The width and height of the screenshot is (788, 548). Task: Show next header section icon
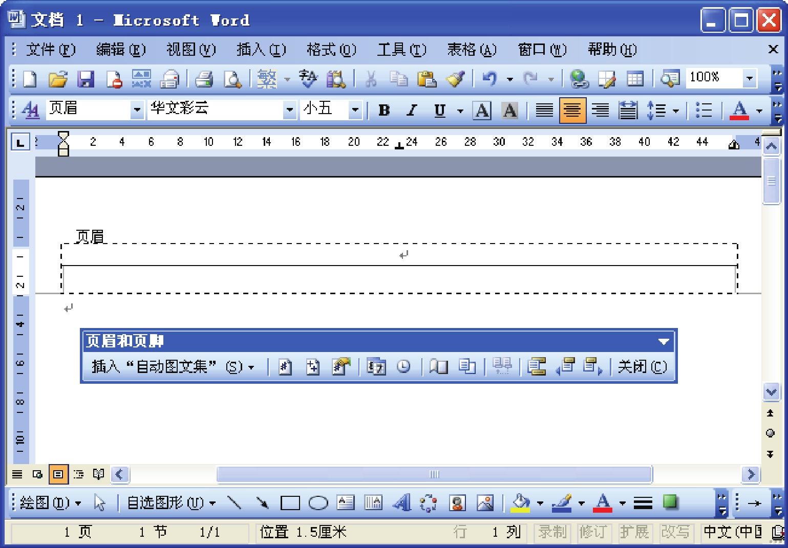pos(593,367)
